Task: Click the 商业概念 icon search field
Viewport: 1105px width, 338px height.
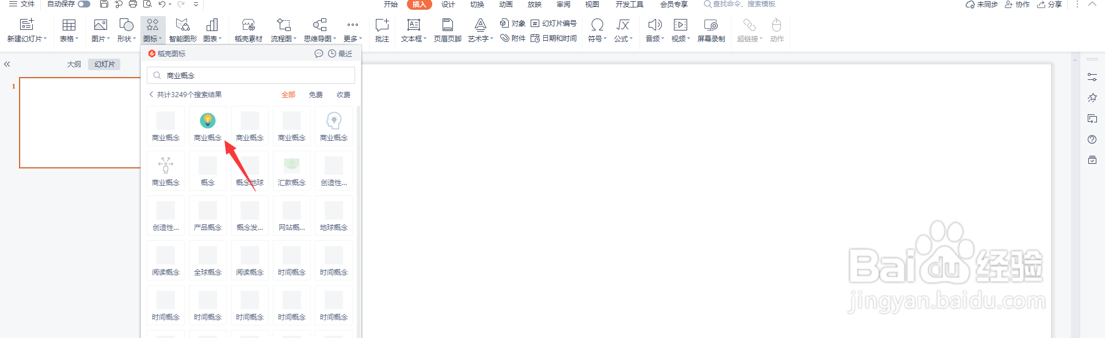Action: tap(251, 75)
